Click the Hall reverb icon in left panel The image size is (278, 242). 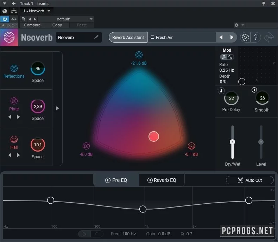click(x=14, y=139)
